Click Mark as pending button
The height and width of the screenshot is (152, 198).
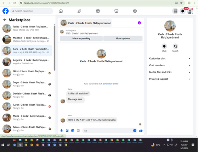click(x=81, y=38)
